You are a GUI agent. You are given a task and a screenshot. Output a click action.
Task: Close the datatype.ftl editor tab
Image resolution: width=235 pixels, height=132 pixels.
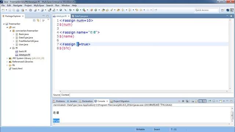69,16
